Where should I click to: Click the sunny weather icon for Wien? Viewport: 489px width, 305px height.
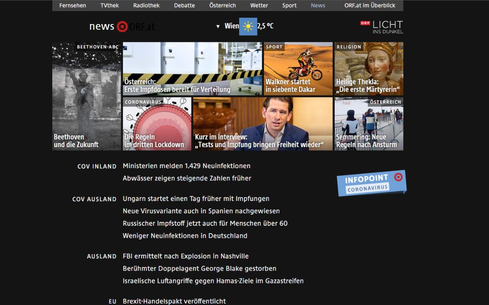(x=248, y=26)
